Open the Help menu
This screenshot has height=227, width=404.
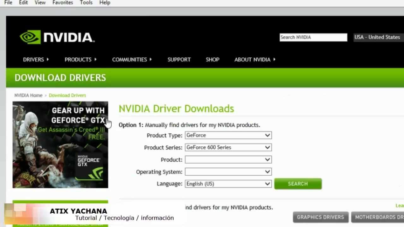click(105, 3)
